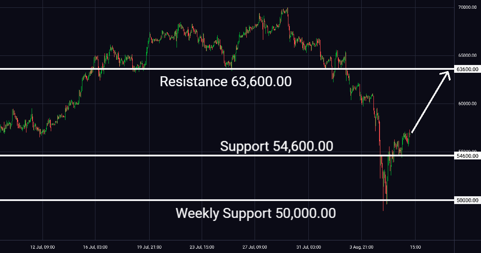Image resolution: width=481 pixels, height=253 pixels.
Task: Click the 12 Jul, 09:00 time label
Action: tap(43, 247)
